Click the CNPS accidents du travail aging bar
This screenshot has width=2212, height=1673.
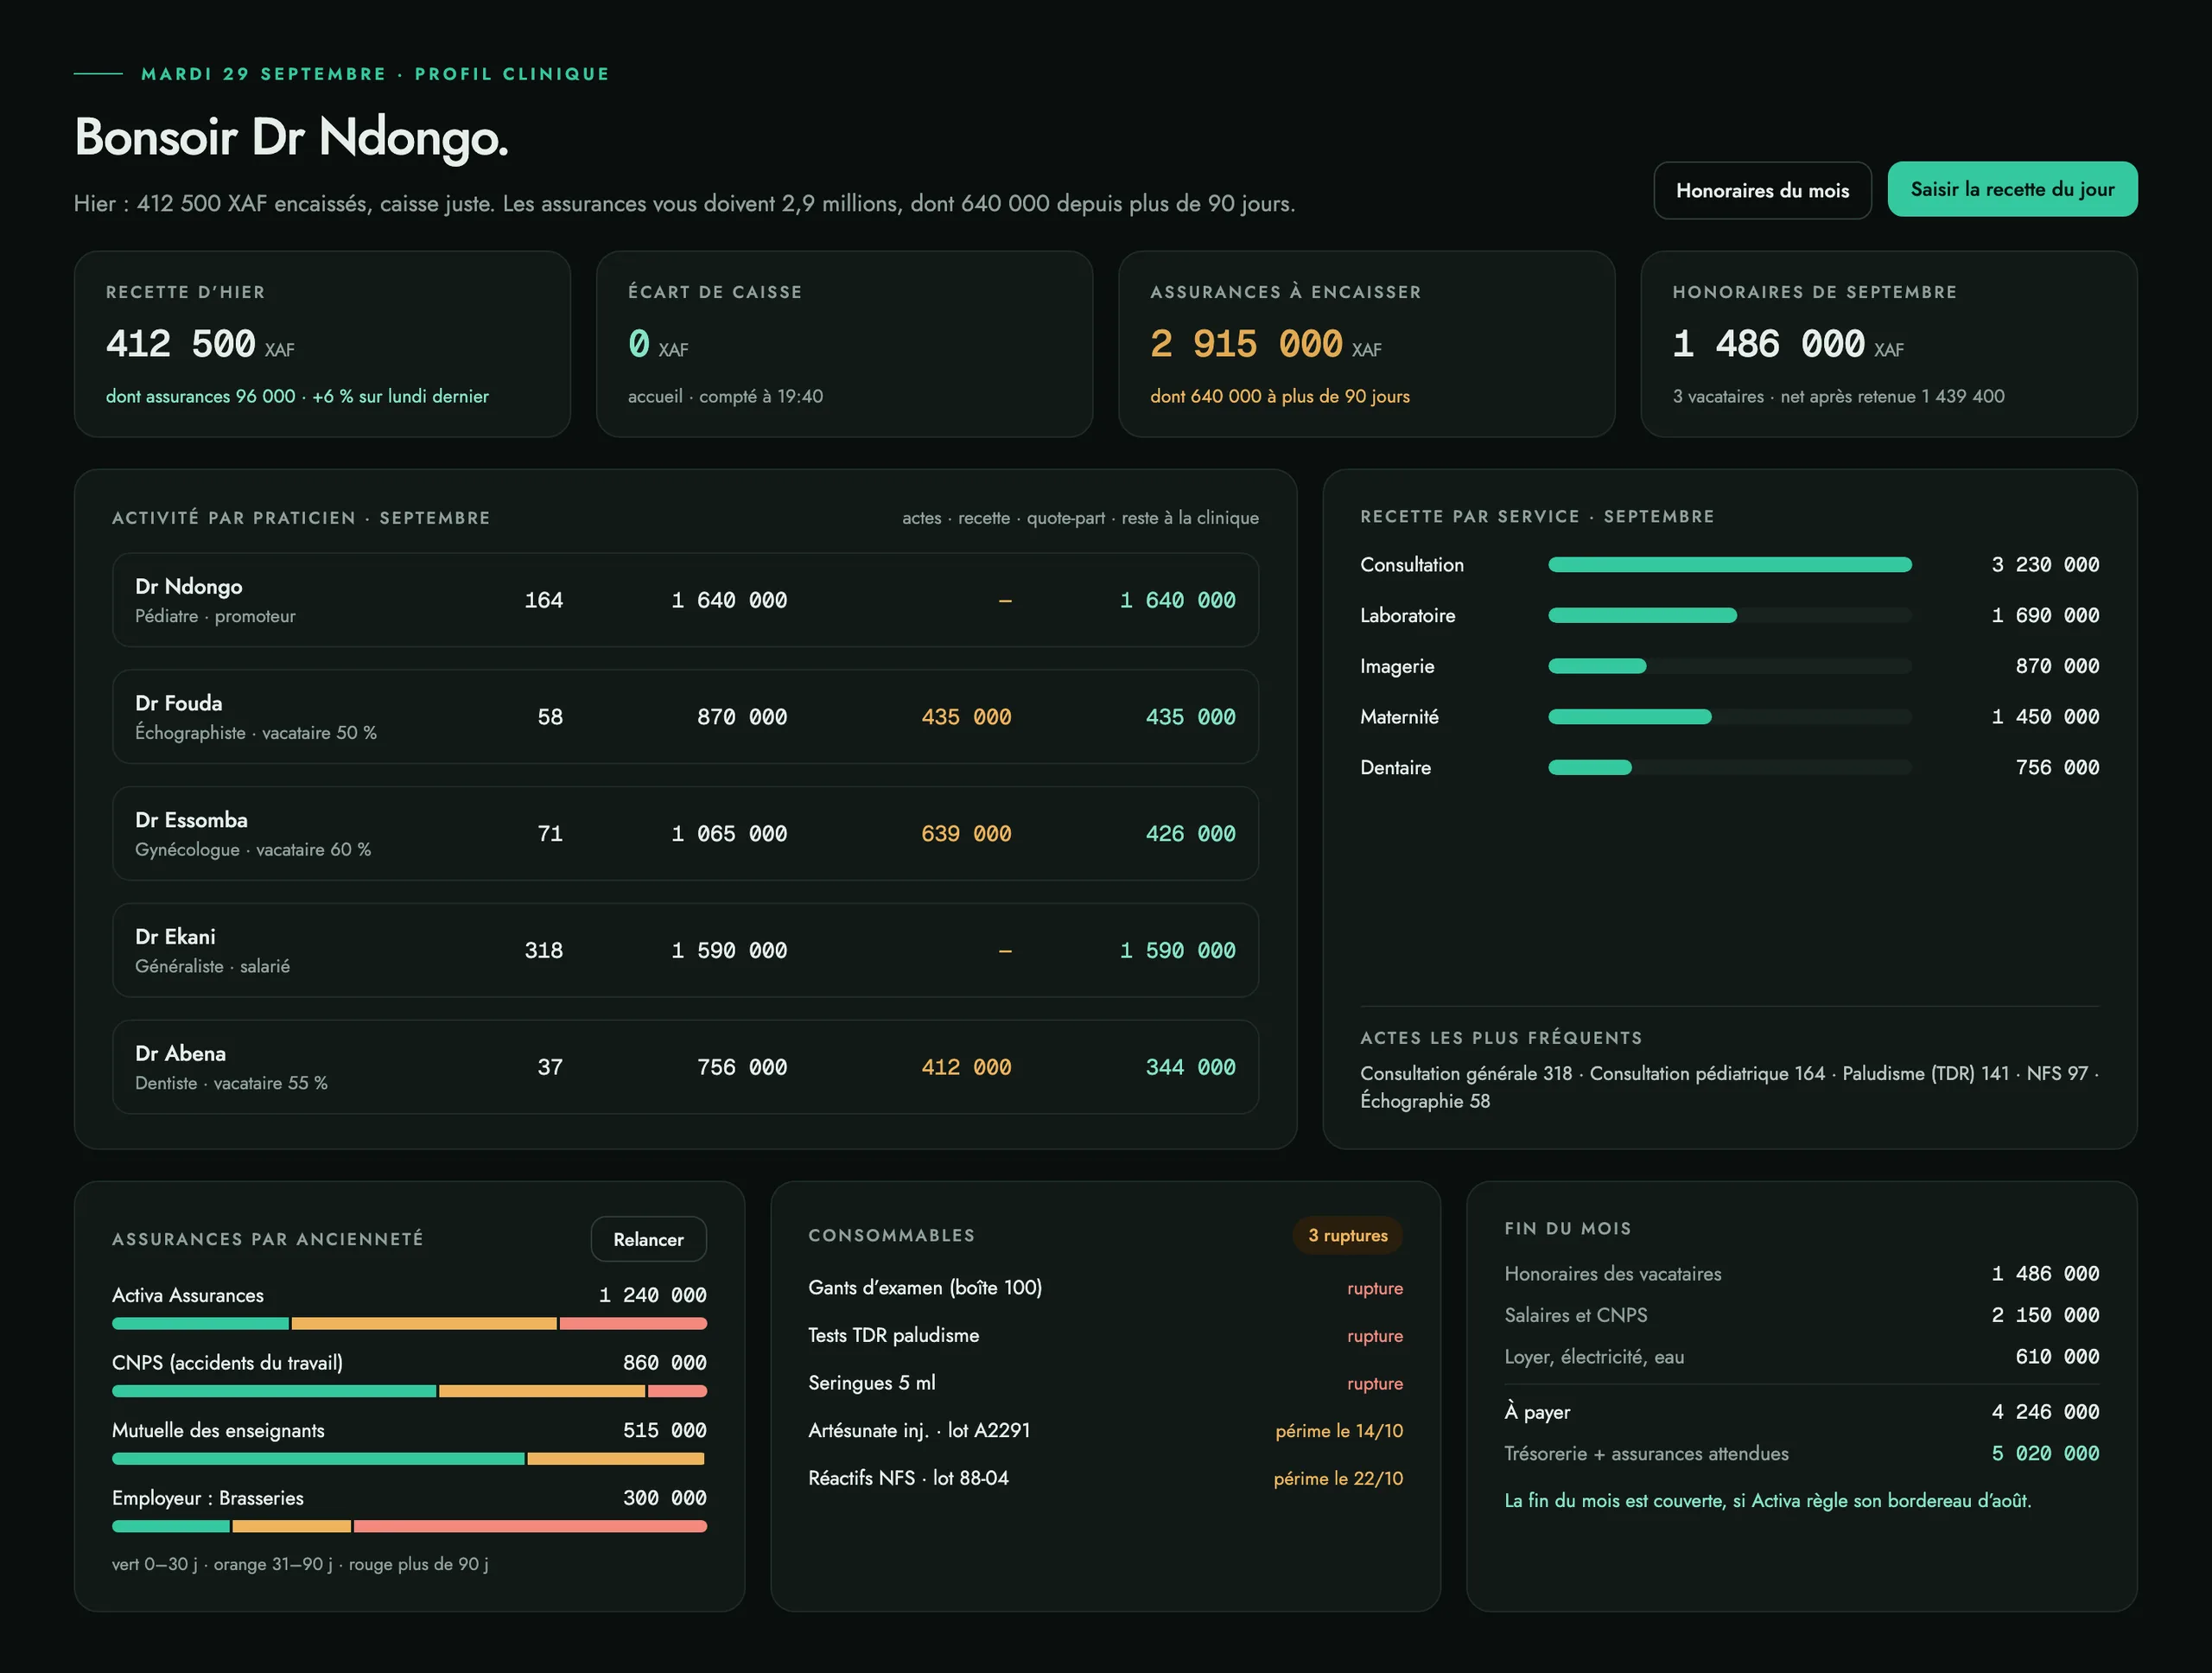pyautogui.click(x=409, y=1391)
